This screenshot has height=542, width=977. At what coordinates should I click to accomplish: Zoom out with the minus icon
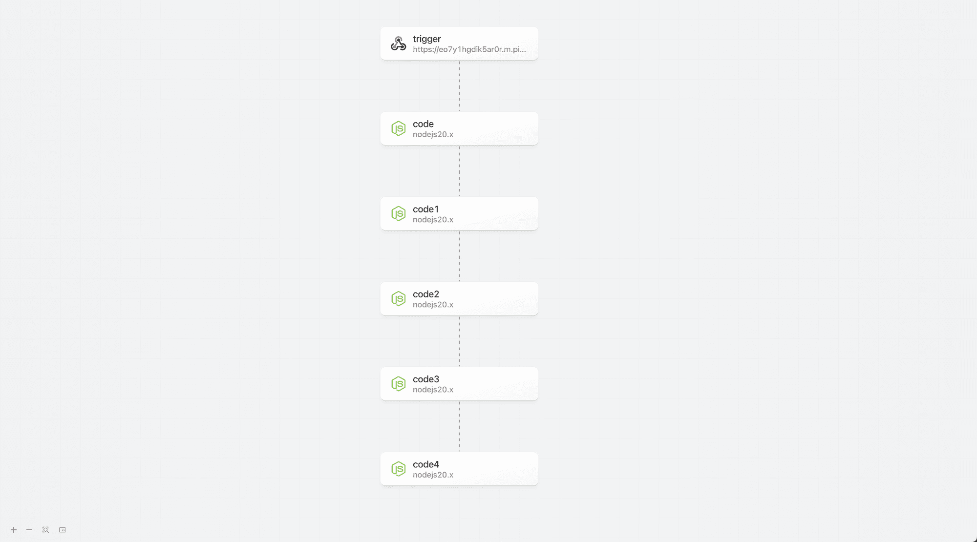tap(29, 530)
